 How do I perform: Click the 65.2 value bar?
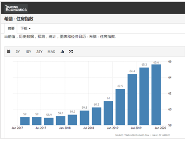pos(144,96)
